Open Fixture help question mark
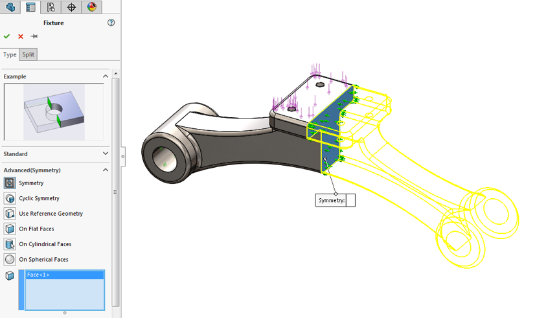Screen dimensions: 535x318 [111, 23]
